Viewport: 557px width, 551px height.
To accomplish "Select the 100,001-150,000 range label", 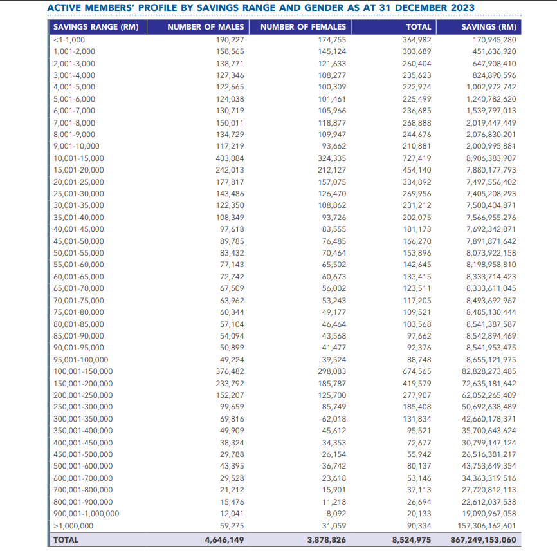I will [x=83, y=371].
